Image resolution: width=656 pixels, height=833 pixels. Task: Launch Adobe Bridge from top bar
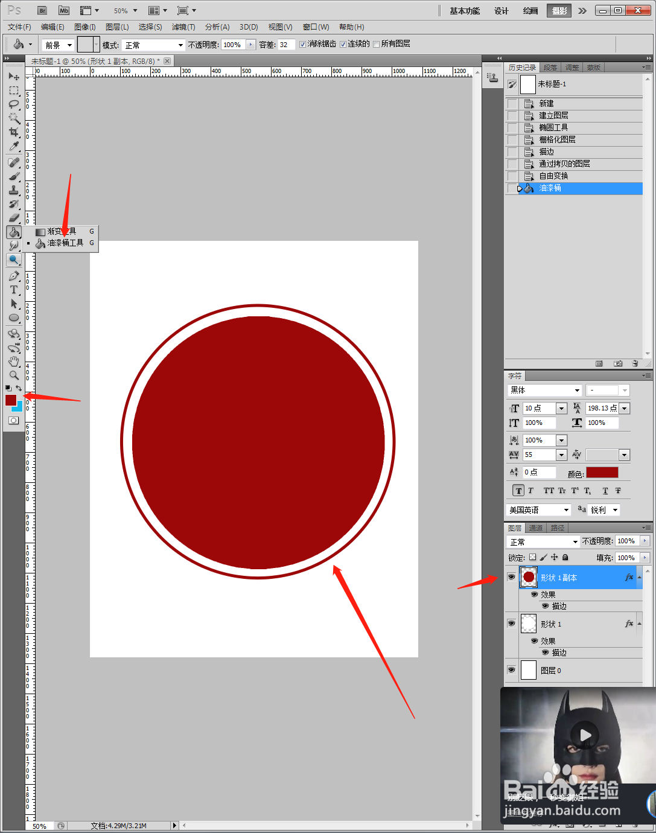point(42,10)
